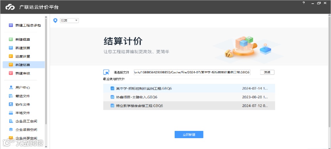The height and width of the screenshot is (149, 331).
Task: Click the location pin icon beside 江苏
Action: click(x=55, y=20)
